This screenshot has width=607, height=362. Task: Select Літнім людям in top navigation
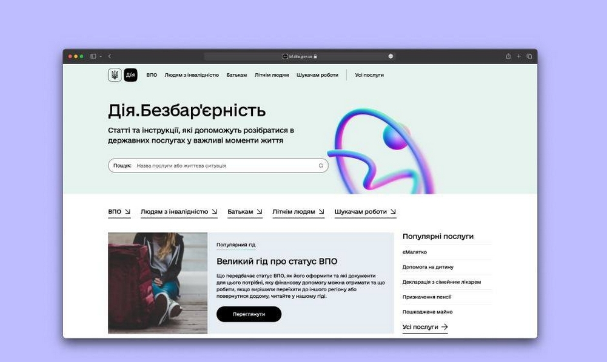point(272,75)
